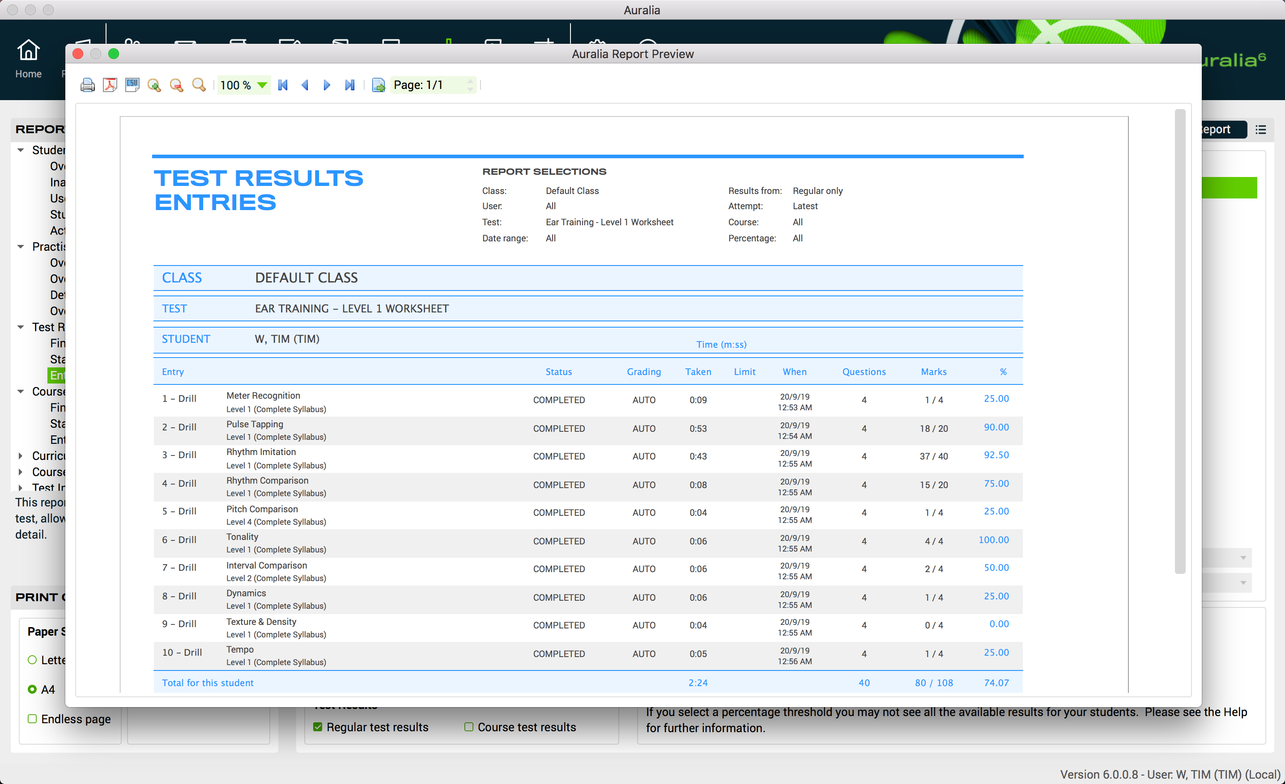Collapse the Student reports section
Screen dimensions: 1285x784
pos(20,149)
